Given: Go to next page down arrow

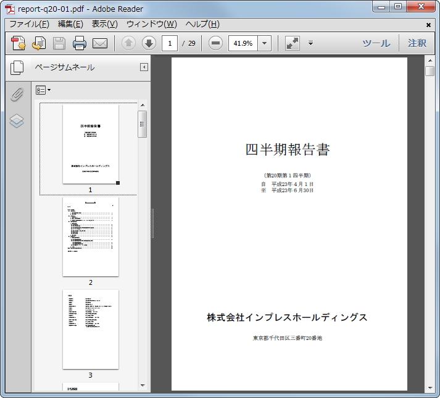Looking at the screenshot, I should click(x=149, y=43).
